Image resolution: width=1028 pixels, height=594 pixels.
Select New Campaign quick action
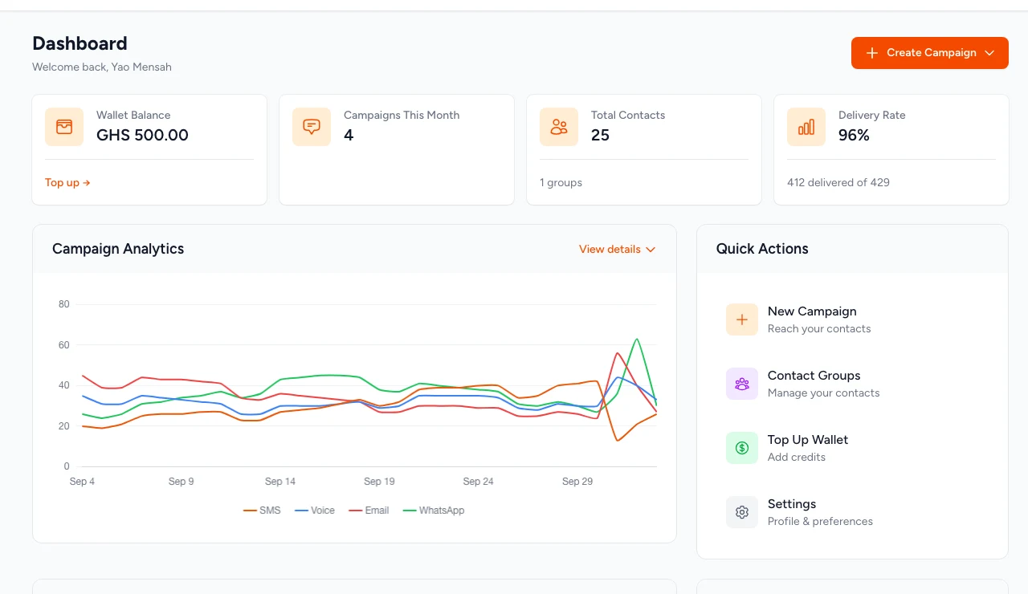[x=852, y=319]
